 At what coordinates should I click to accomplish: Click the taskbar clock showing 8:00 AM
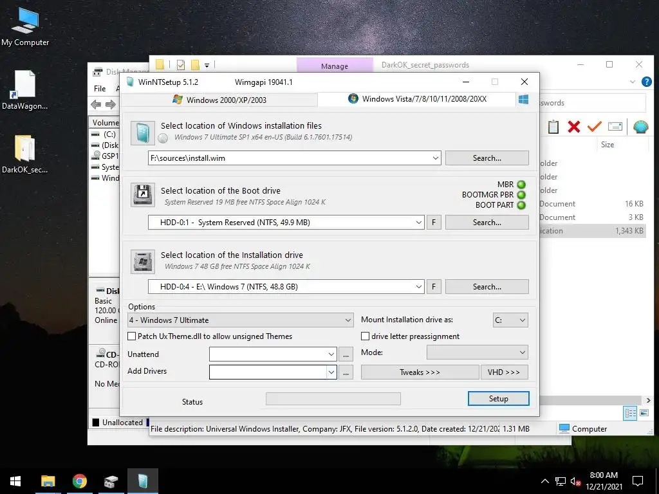(x=604, y=481)
